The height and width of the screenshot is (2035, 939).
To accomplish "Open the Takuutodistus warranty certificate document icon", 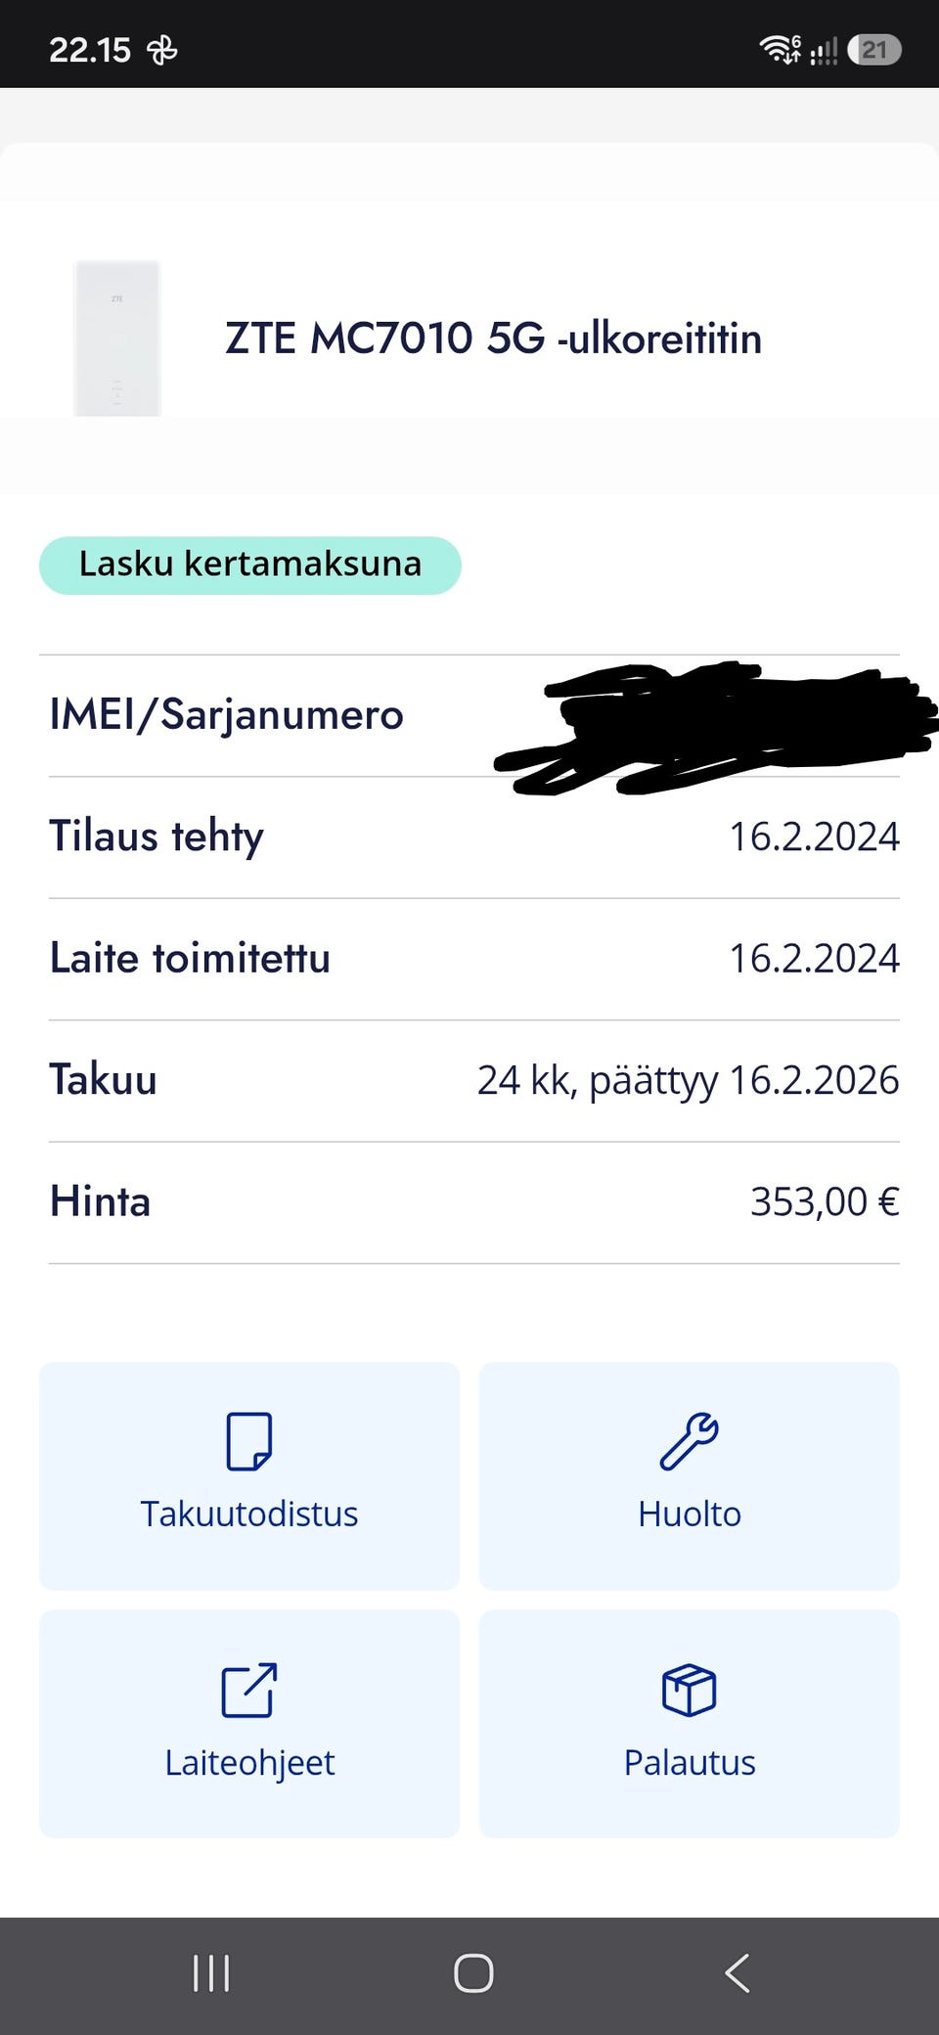I will click(x=248, y=1440).
